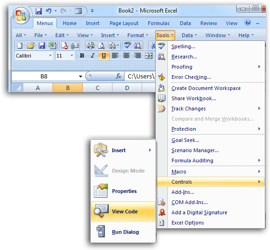The image size is (270, 250).
Task: Toggle Bold formatting button
Action: 82,56
